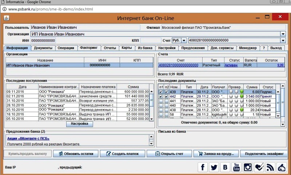Uncheck п1 checkbox for document 439

coord(161,92)
